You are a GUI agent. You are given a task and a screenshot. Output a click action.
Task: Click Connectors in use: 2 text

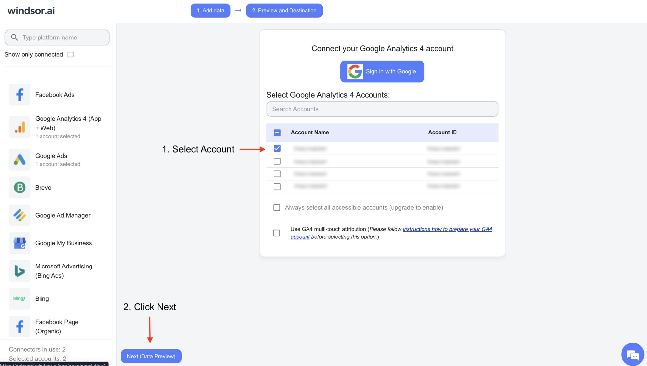(37, 349)
